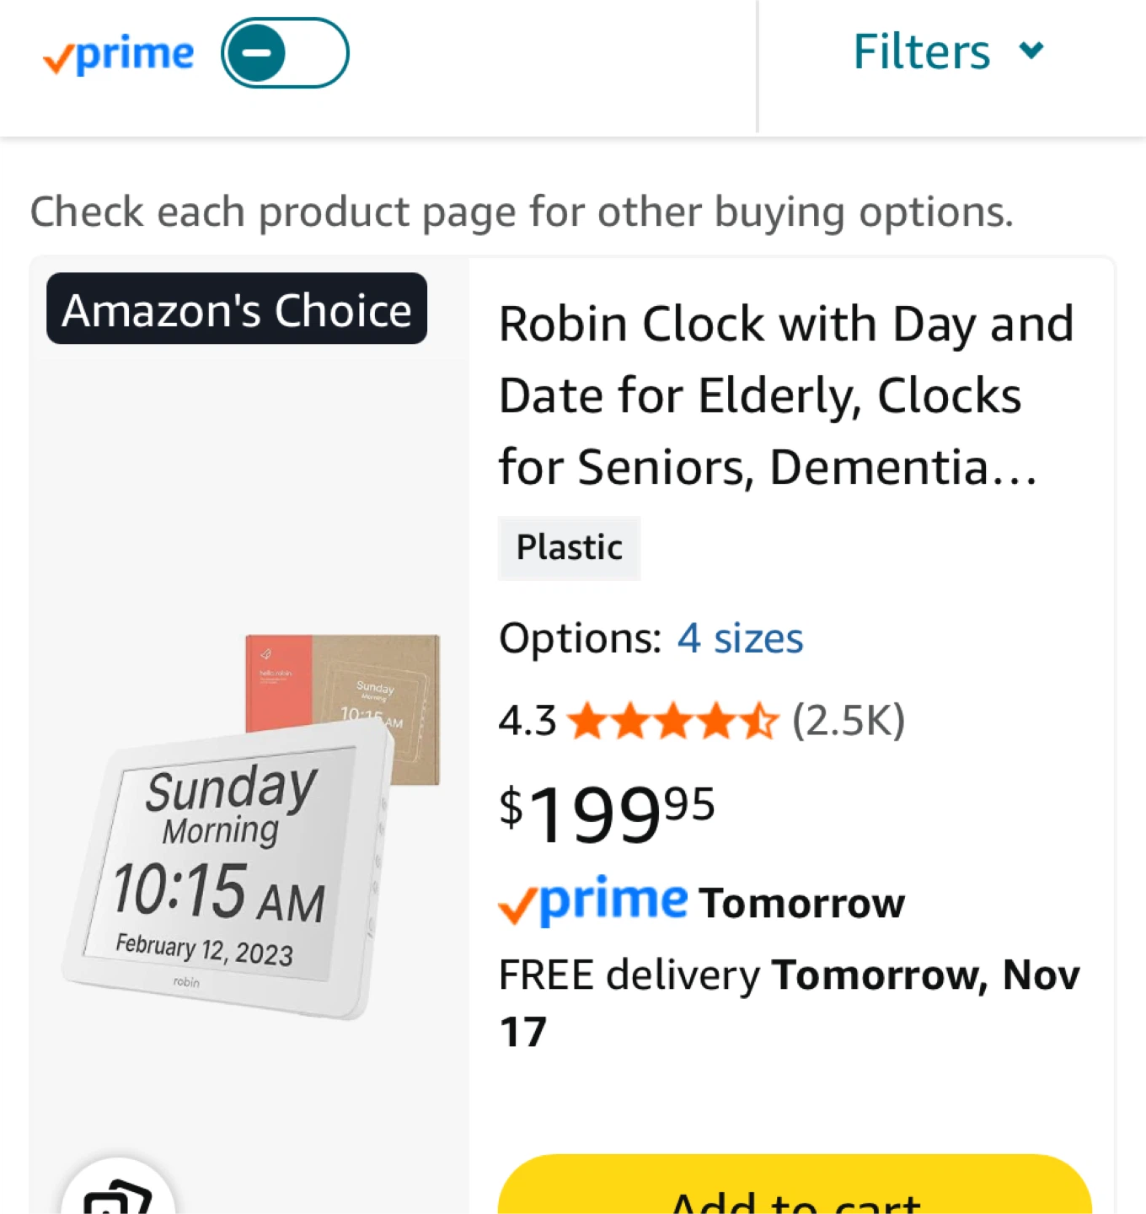The height and width of the screenshot is (1214, 1146).
Task: Tap the Amazon's Choice badge
Action: point(237,309)
